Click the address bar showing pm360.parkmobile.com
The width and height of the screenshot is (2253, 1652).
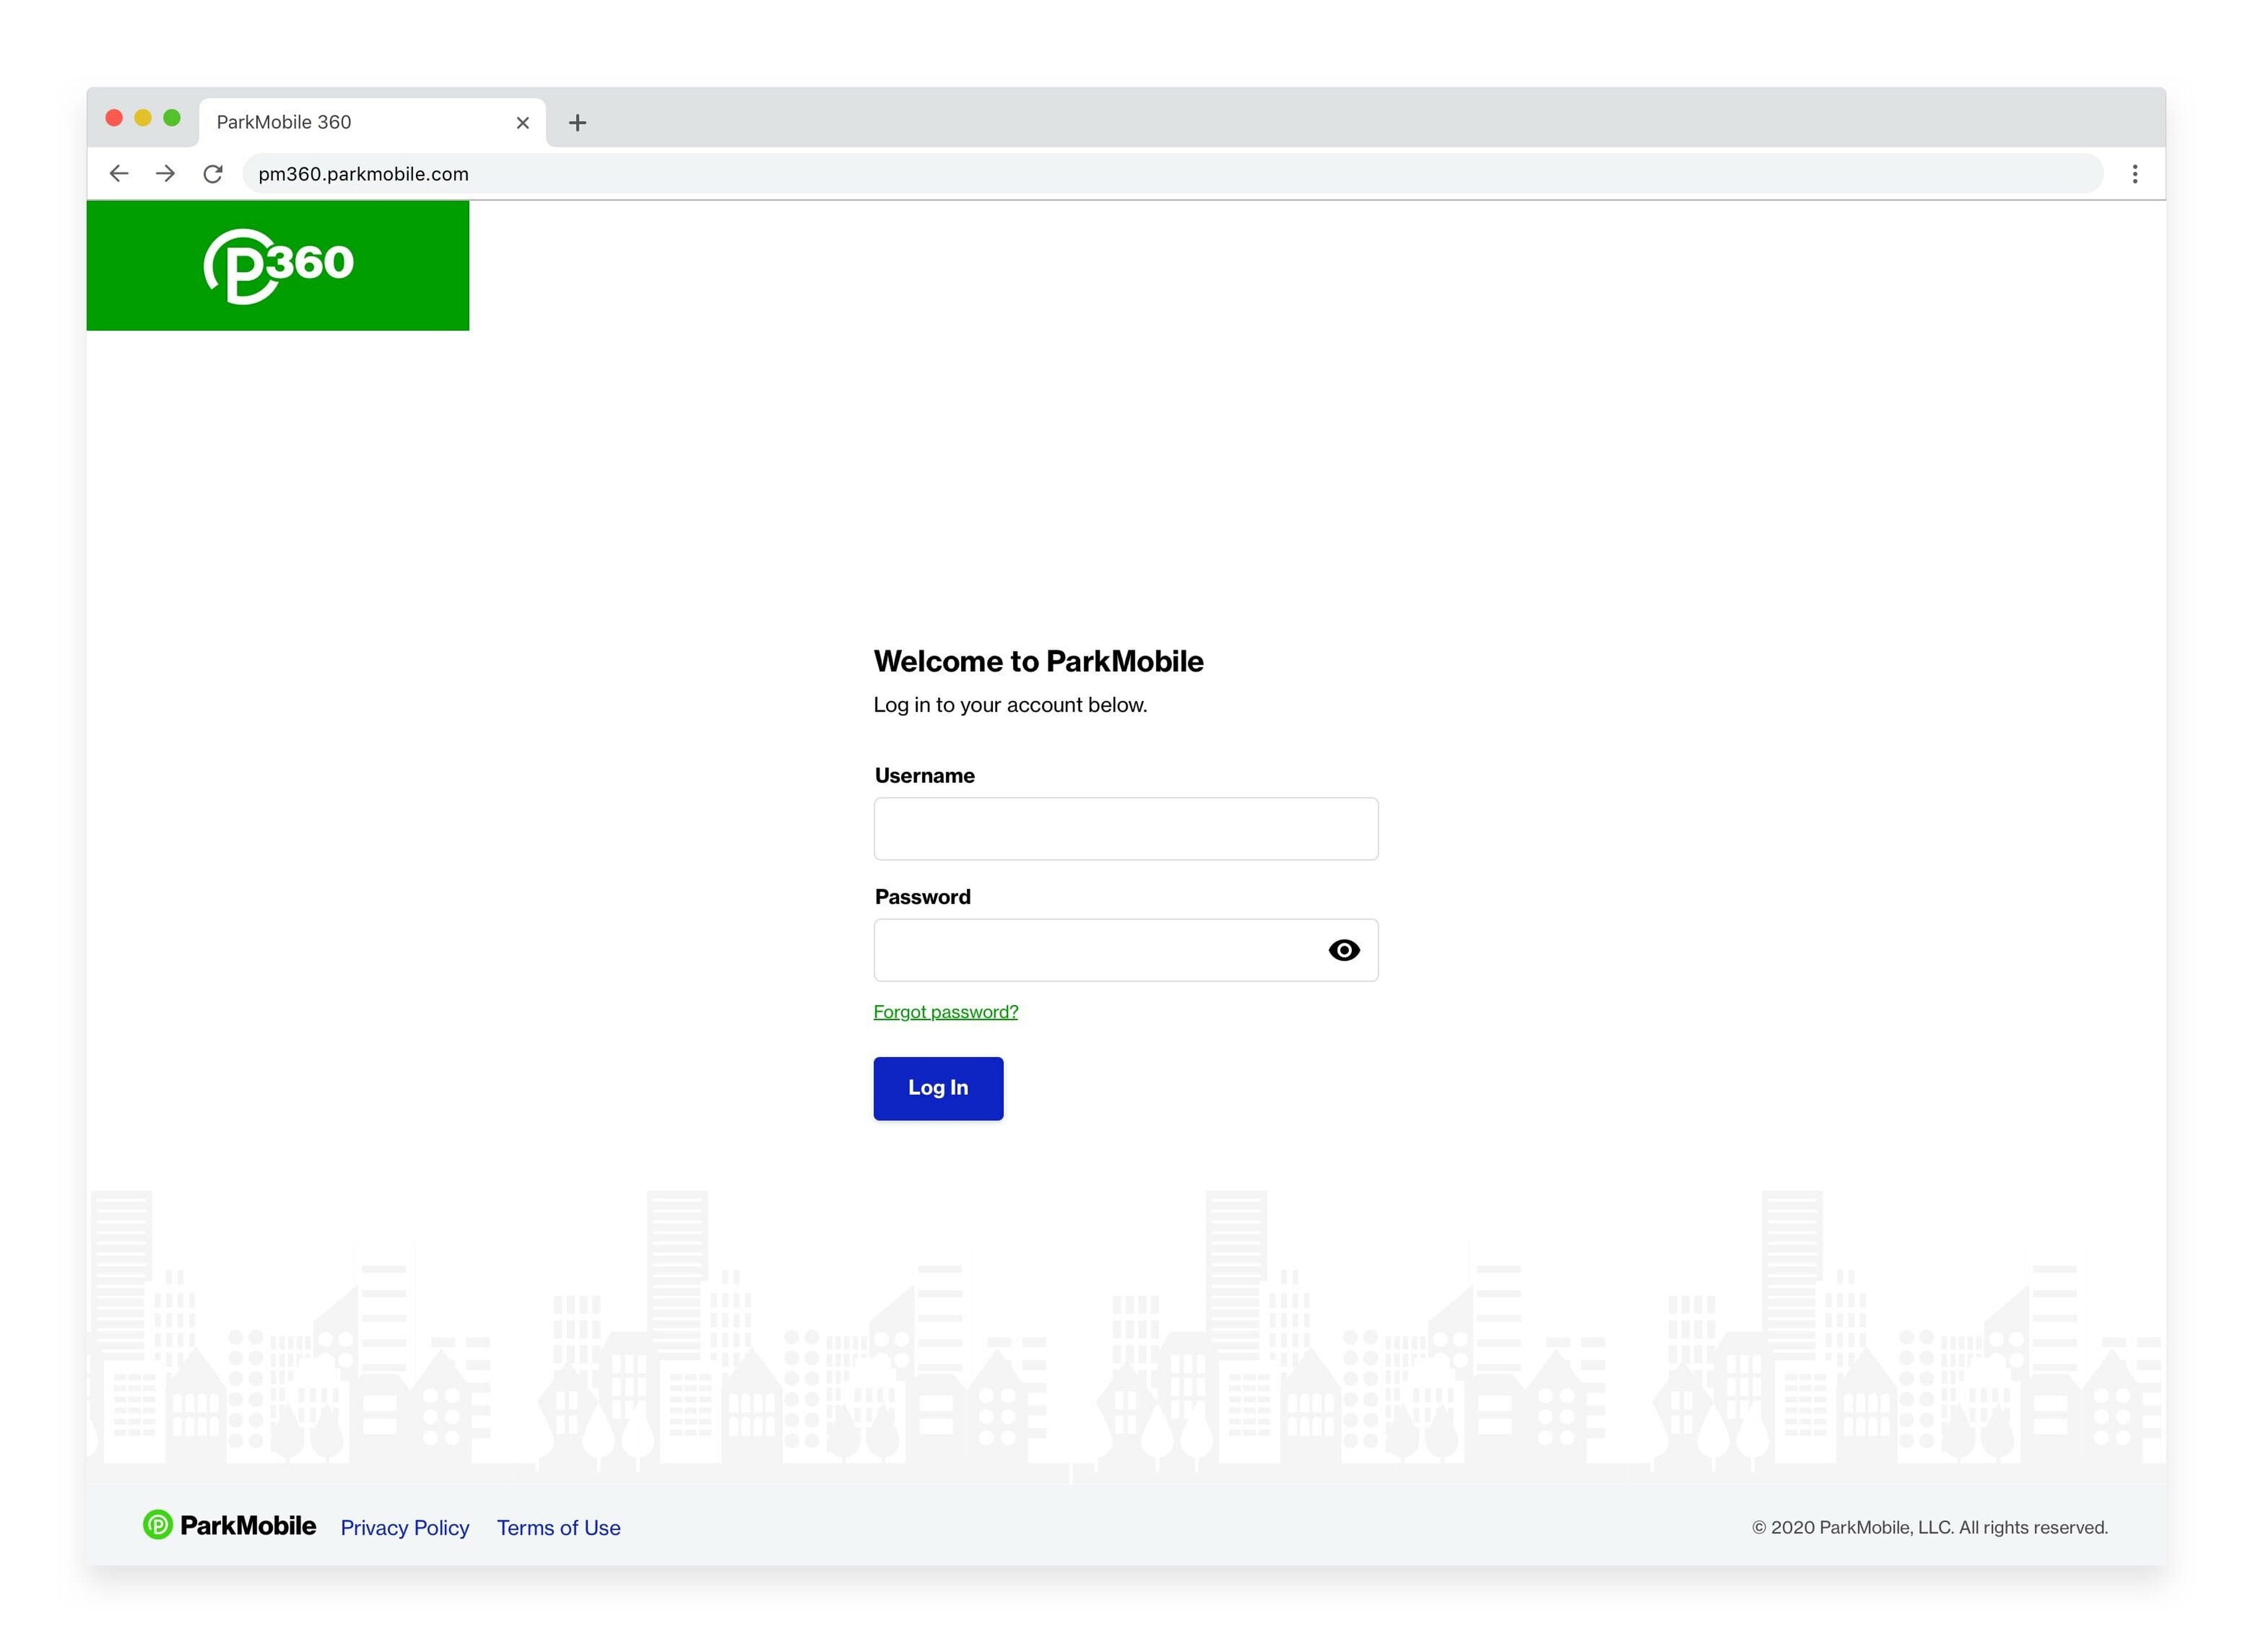1170,174
